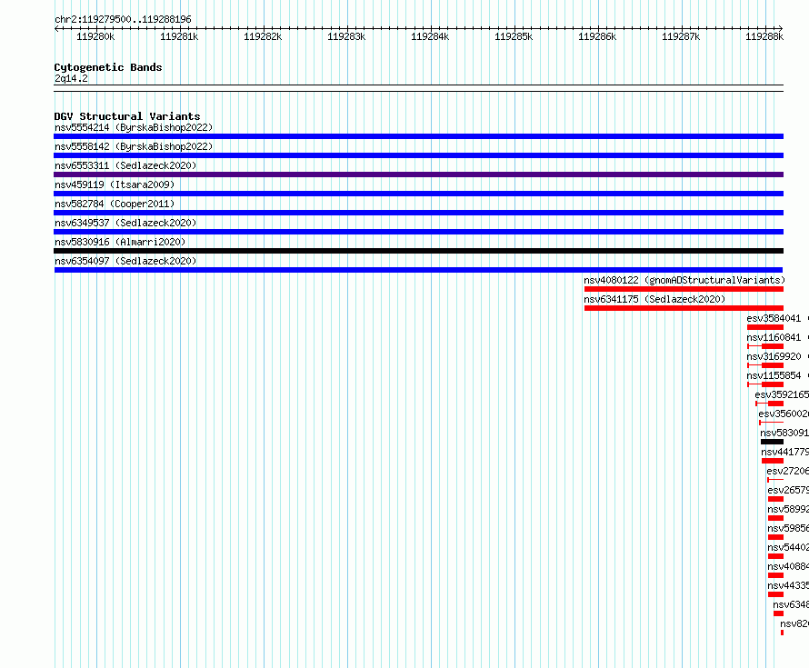Select the 119280k ruler tick label

click(x=95, y=36)
